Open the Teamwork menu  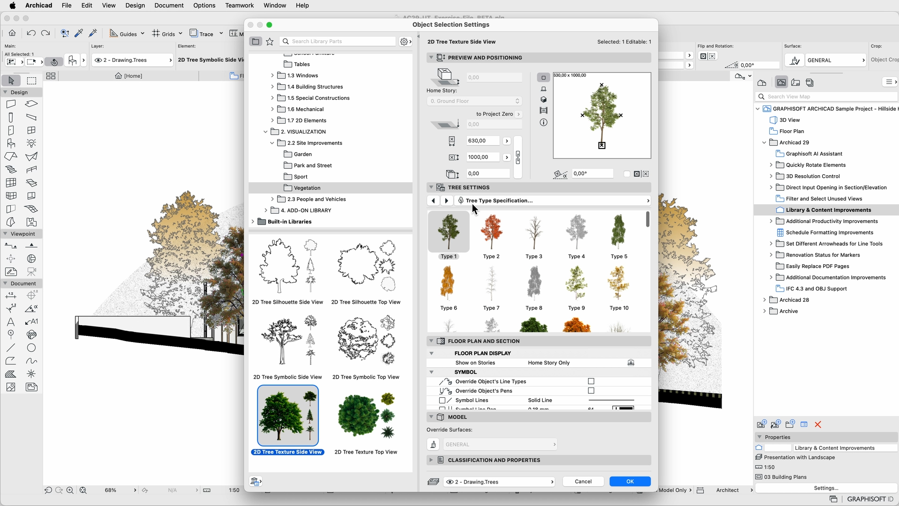click(x=239, y=6)
